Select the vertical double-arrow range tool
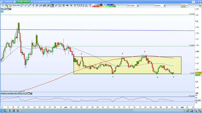The image size is (202, 113). tap(90, 5)
